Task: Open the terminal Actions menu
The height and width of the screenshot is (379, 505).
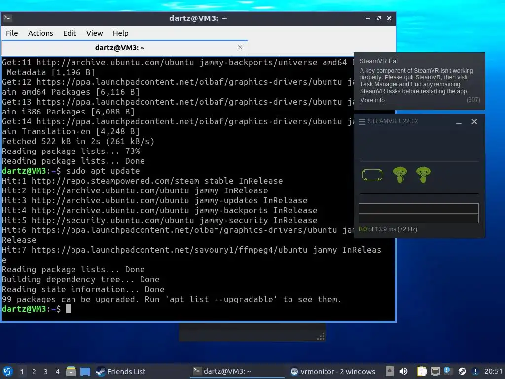Action: [x=40, y=33]
